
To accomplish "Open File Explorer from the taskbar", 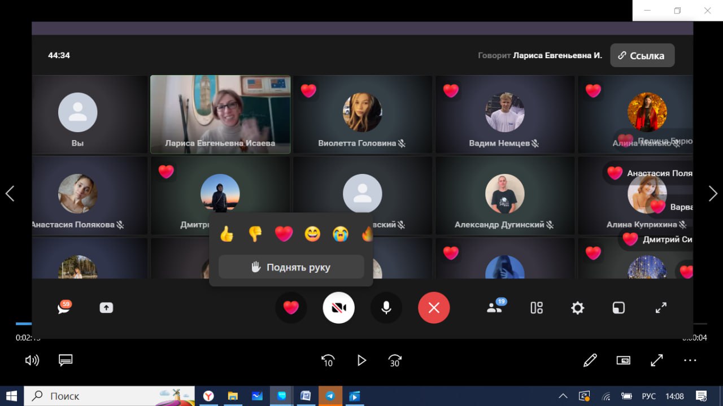I will click(x=233, y=396).
